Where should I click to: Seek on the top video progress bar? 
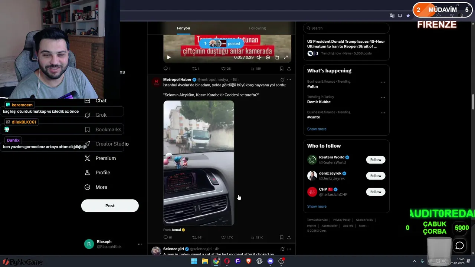tap(227, 50)
